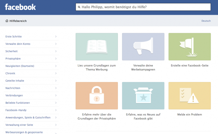Click the facebook logo
The image size is (218, 134).
(20, 7)
